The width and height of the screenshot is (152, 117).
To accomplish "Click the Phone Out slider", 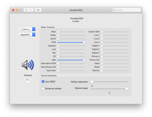I will [x=115, y=60].
